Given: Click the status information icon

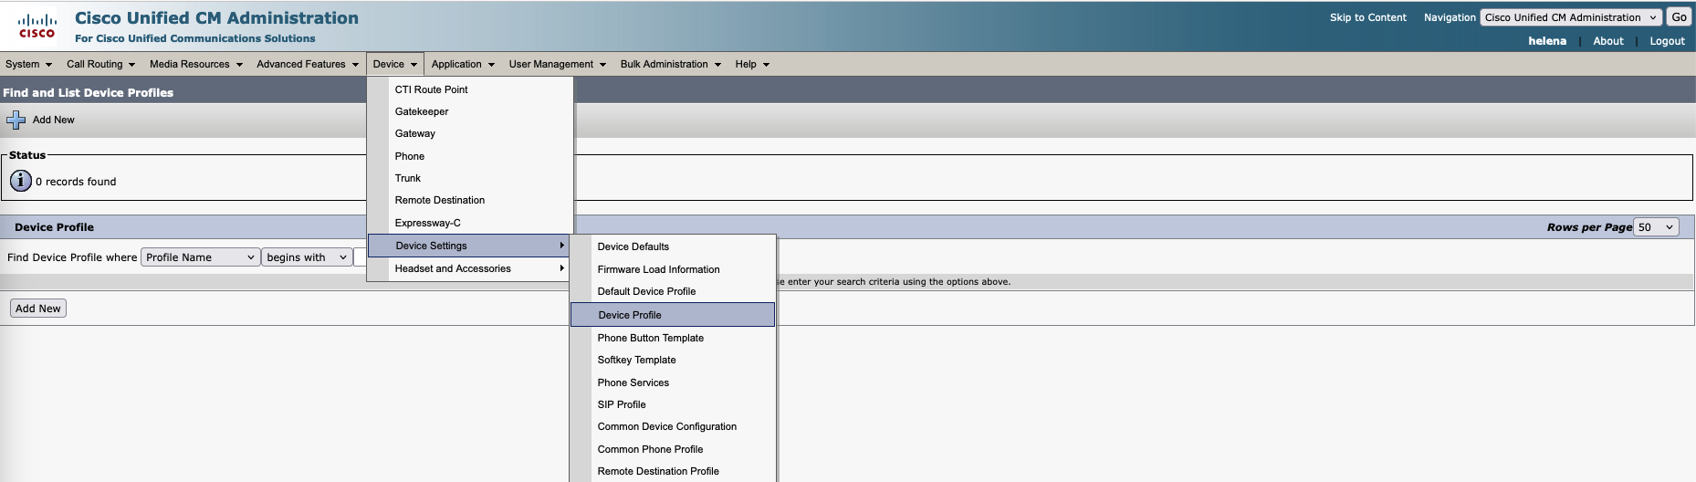Looking at the screenshot, I should click(20, 181).
